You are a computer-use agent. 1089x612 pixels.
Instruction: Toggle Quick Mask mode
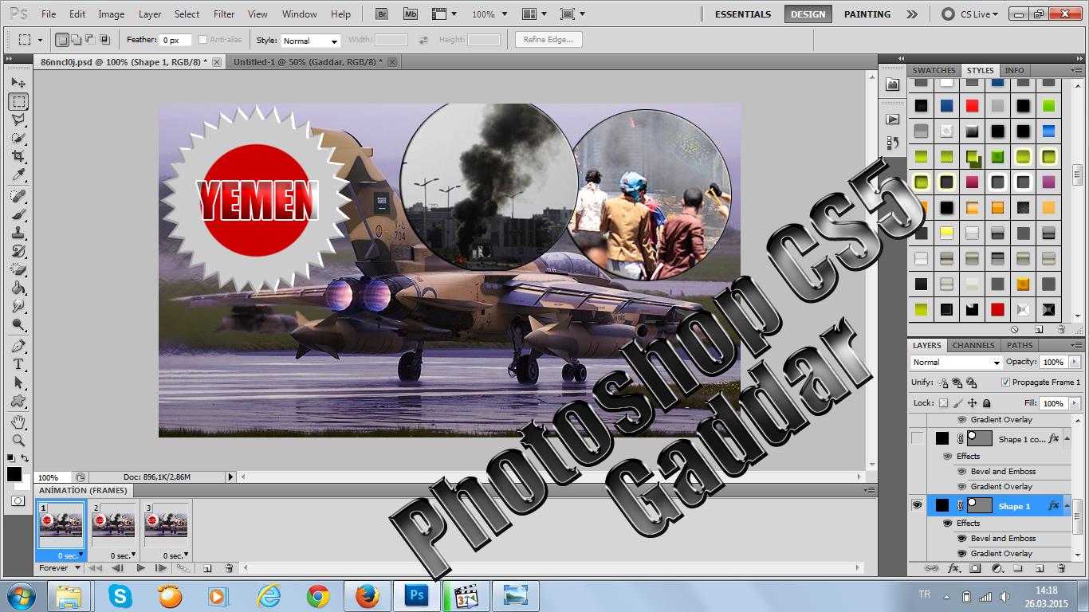18,500
